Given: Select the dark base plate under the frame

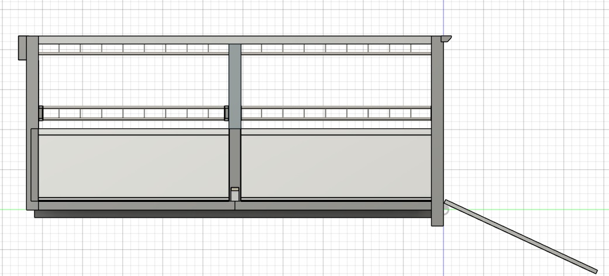Looking at the screenshot, I should [x=233, y=214].
